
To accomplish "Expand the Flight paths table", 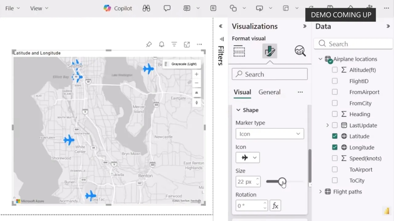I will pos(320,192).
